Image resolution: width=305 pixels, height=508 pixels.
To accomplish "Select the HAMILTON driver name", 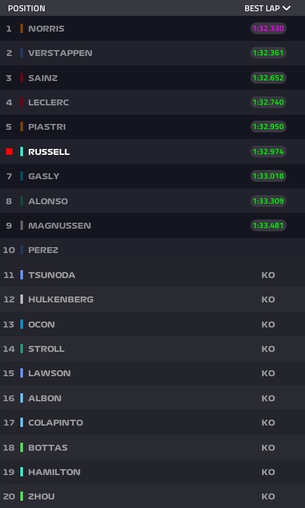I will (x=55, y=472).
